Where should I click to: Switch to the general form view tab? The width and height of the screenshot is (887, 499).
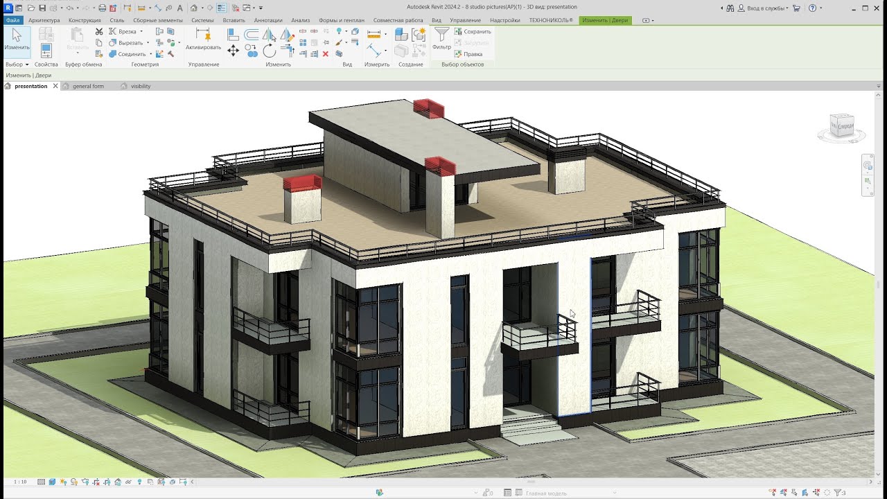pos(88,86)
